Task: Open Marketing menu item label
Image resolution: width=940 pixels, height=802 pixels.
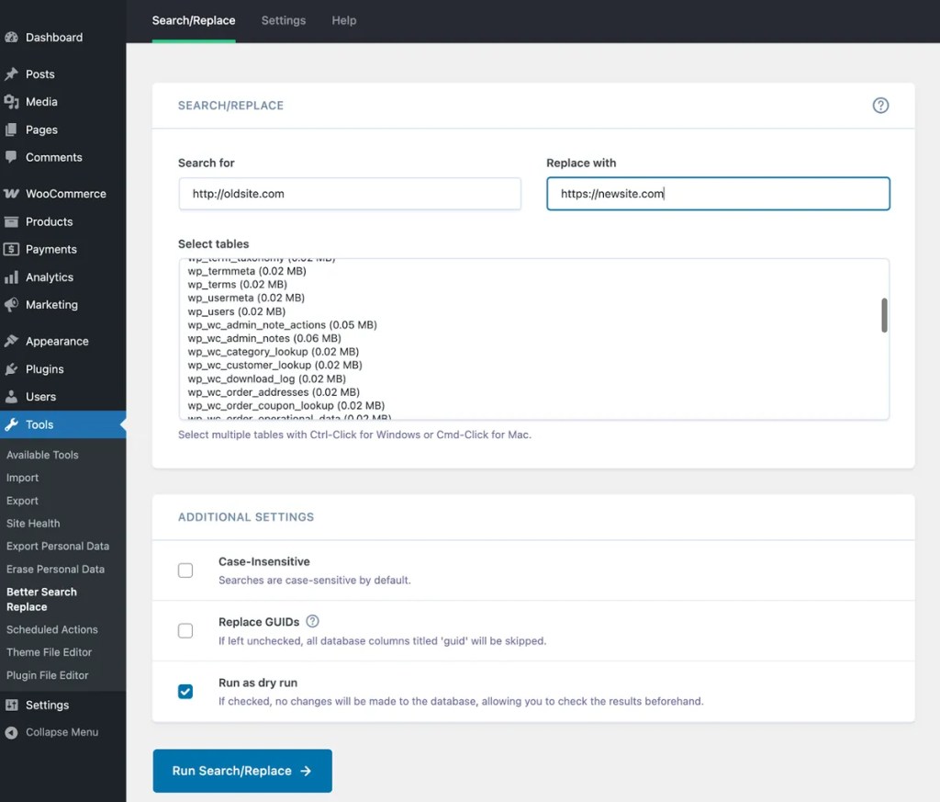Action: click(51, 305)
